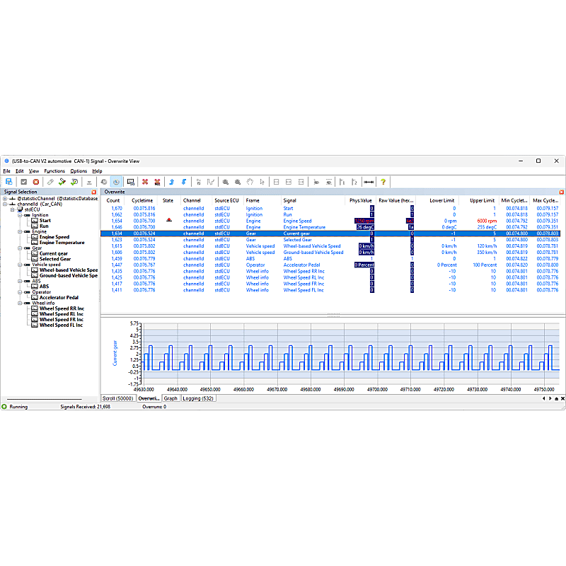Collapse the Engine group in Signal Selection
This screenshot has height=566, width=566.
pyautogui.click(x=21, y=231)
